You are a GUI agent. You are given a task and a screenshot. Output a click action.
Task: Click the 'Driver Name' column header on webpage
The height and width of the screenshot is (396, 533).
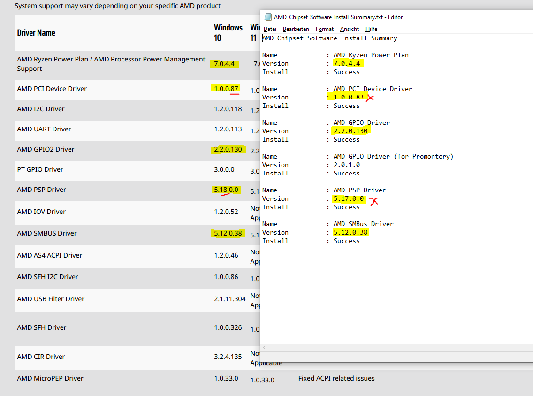point(36,33)
